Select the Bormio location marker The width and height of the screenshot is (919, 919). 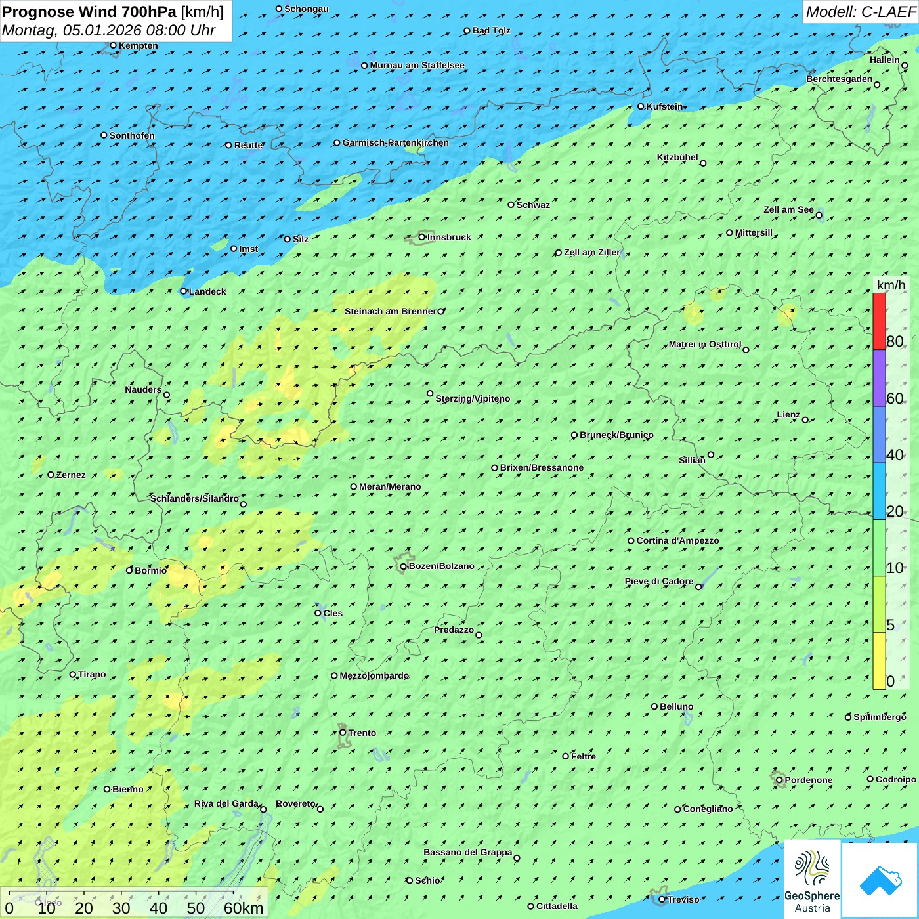pos(129,570)
